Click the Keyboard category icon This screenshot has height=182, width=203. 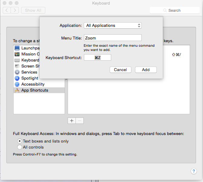coord(17,60)
